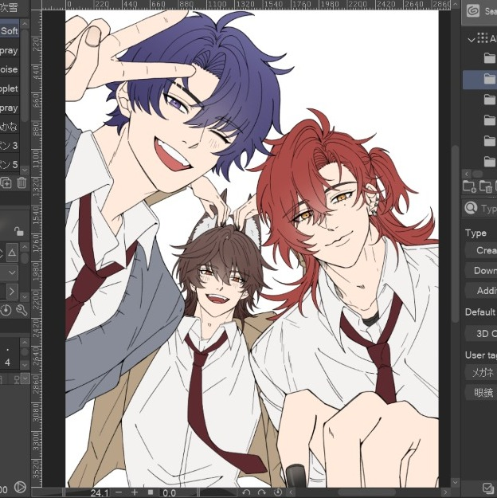
Task: Click the checkbox icon at bottom right
Action: pyautogui.click(x=487, y=488)
